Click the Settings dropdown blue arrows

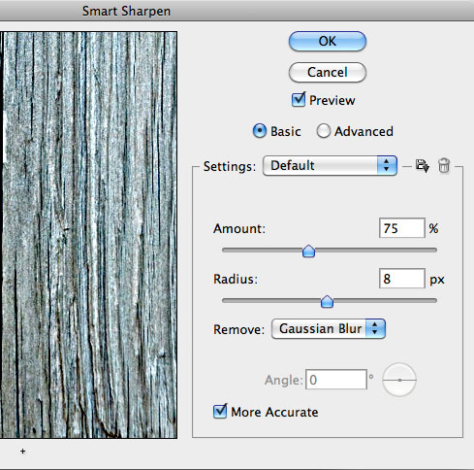point(387,165)
